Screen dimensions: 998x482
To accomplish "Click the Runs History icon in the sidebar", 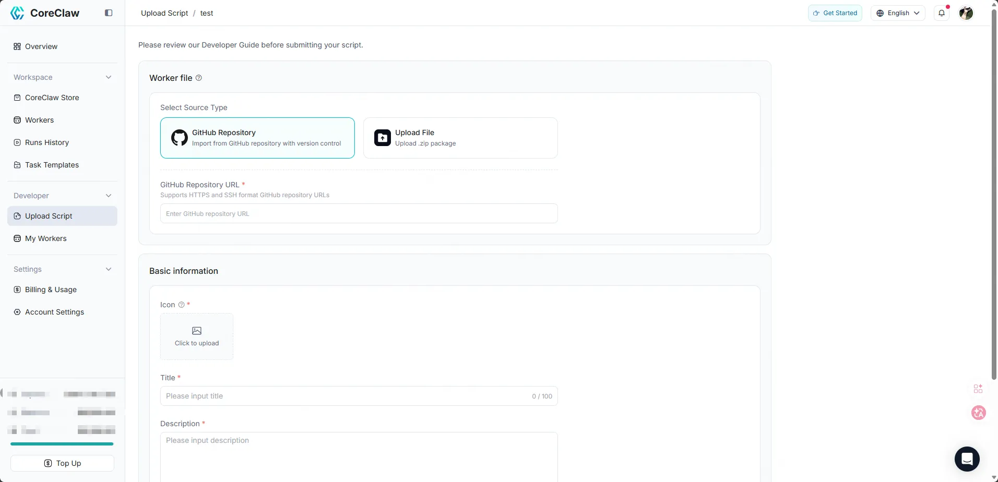I will point(17,142).
